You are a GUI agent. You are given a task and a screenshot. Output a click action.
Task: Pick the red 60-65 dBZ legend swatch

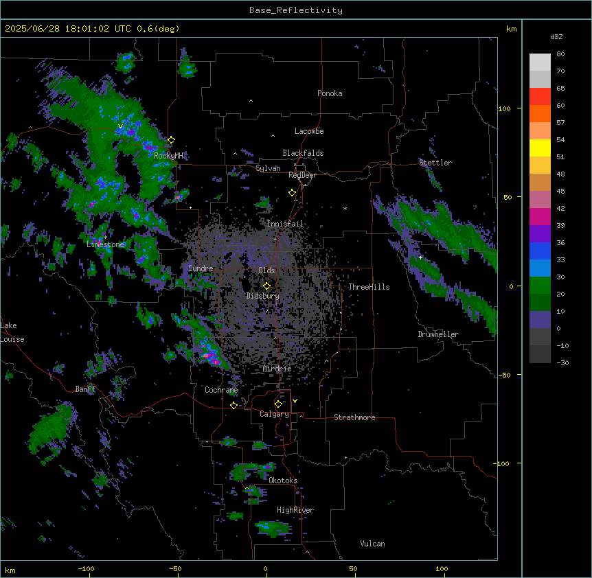540,97
